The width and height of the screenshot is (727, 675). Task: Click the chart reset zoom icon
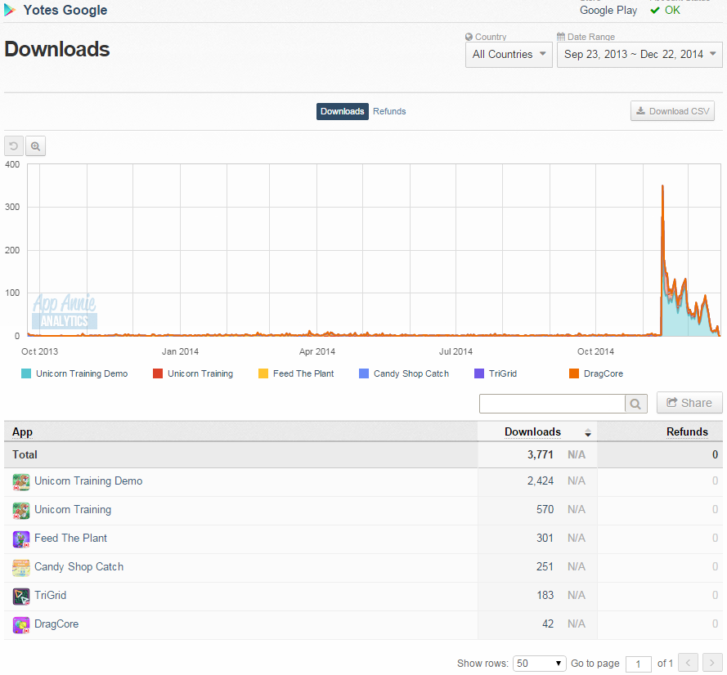(x=13, y=146)
